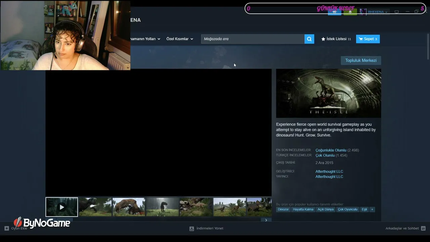Click Oyun Ekle plus icon
This screenshot has height=242, width=430.
pos(7,229)
